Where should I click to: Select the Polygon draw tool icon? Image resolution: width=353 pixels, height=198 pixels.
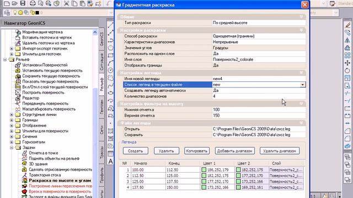click(110, 48)
